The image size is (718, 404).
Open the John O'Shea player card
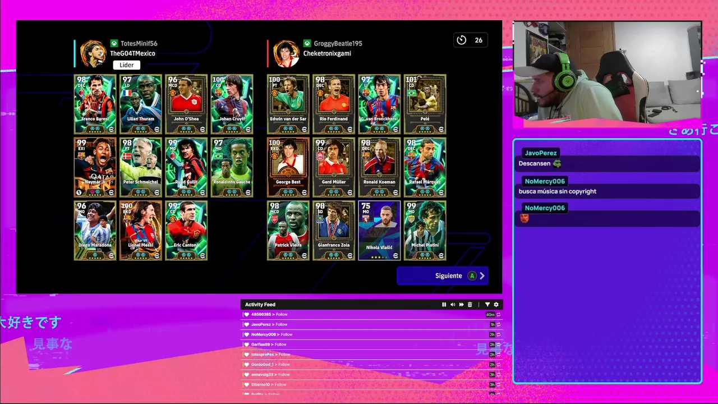pos(186,104)
